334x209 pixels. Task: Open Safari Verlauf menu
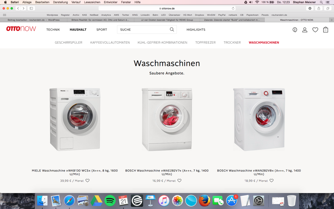pyautogui.click(x=76, y=2)
